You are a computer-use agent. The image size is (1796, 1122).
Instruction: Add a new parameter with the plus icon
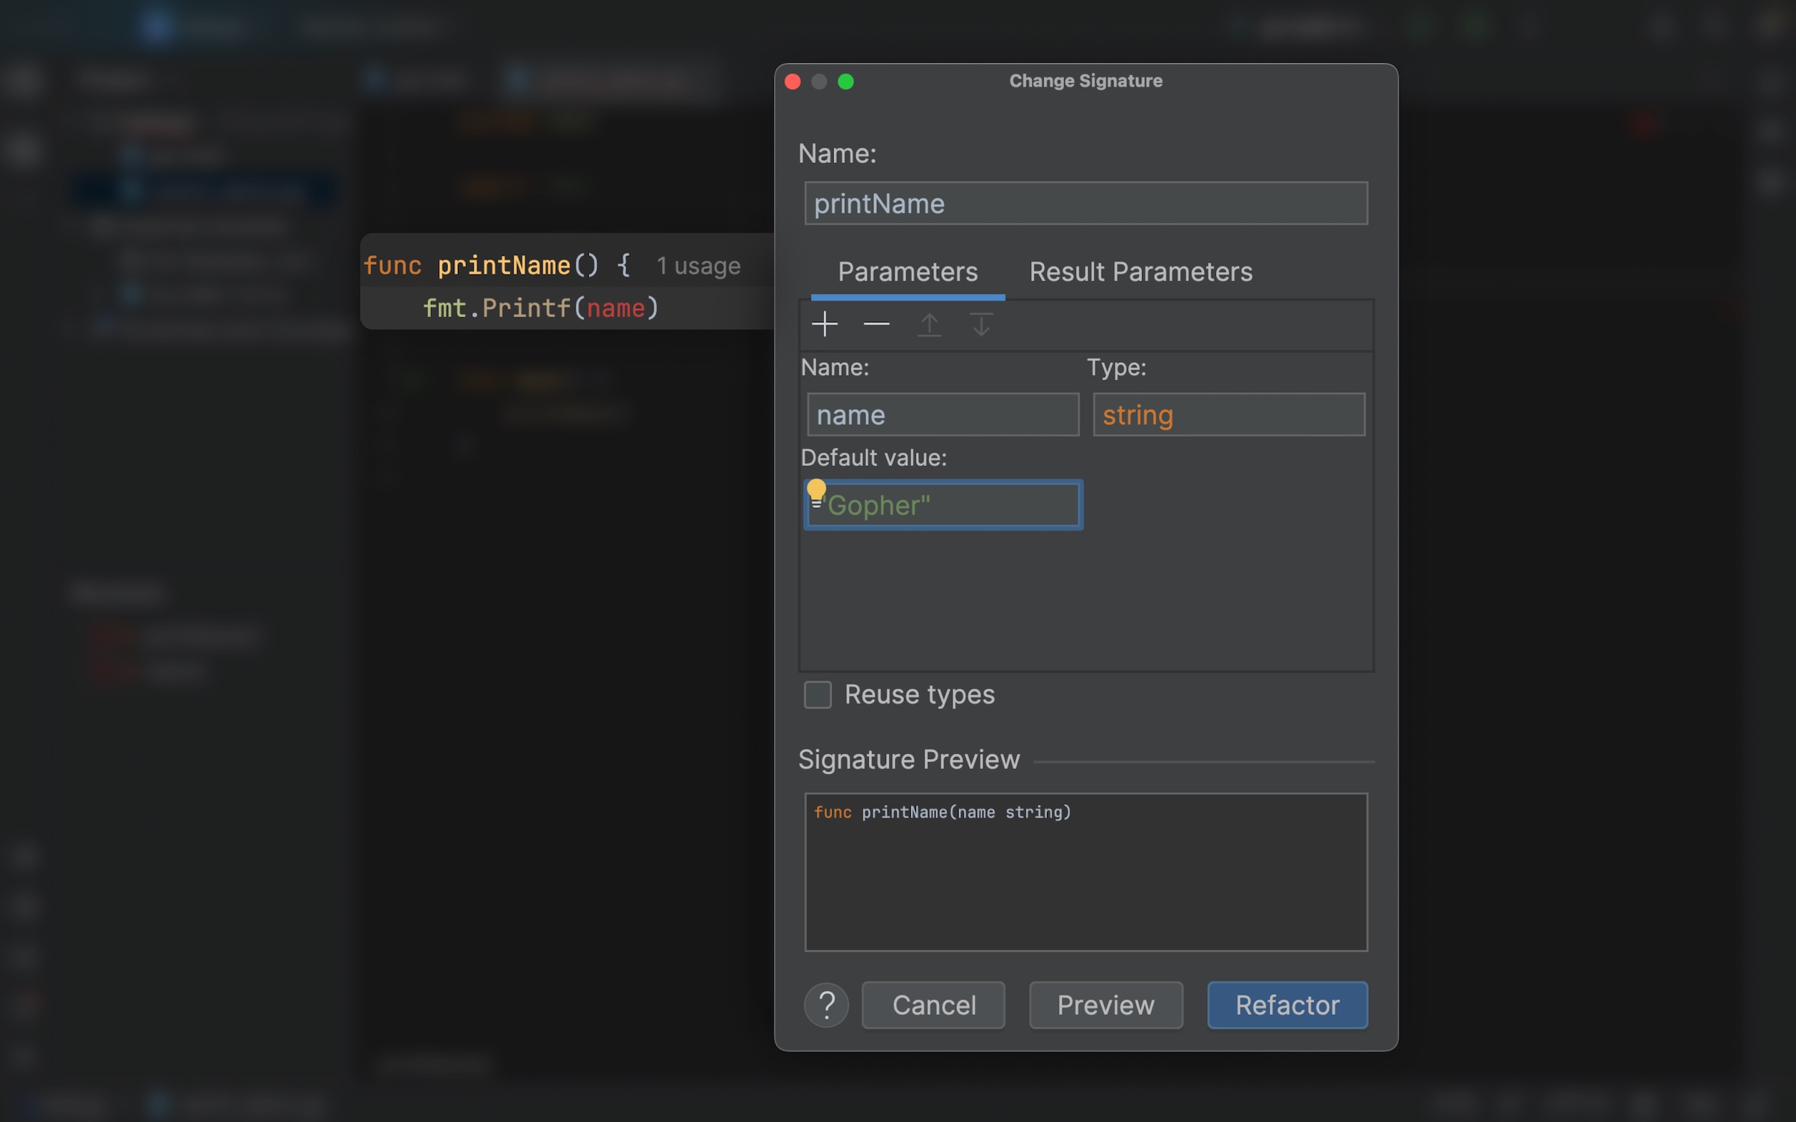[825, 325]
